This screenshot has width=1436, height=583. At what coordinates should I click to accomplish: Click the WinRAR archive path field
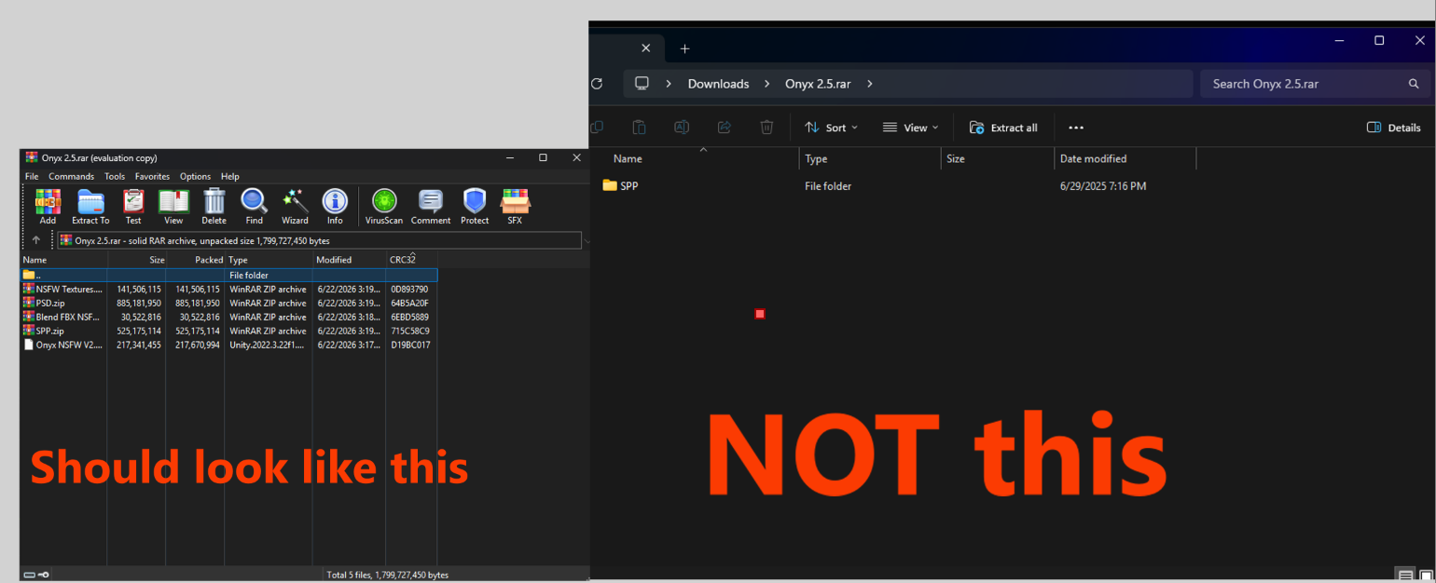click(320, 240)
